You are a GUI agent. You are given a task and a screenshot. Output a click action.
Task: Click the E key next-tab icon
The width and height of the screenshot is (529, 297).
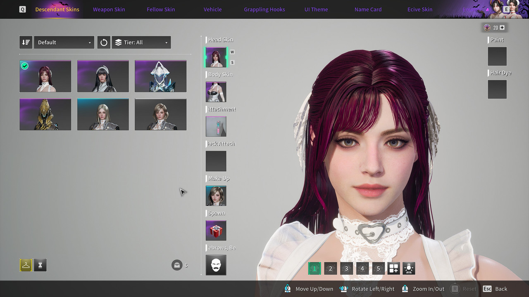point(506,9)
